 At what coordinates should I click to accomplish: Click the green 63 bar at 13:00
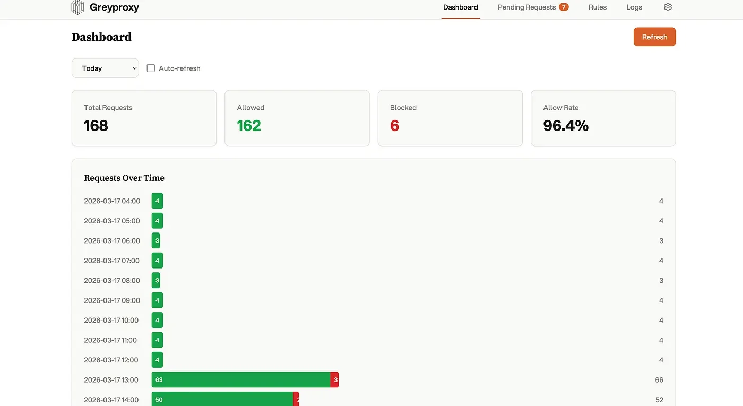point(241,380)
